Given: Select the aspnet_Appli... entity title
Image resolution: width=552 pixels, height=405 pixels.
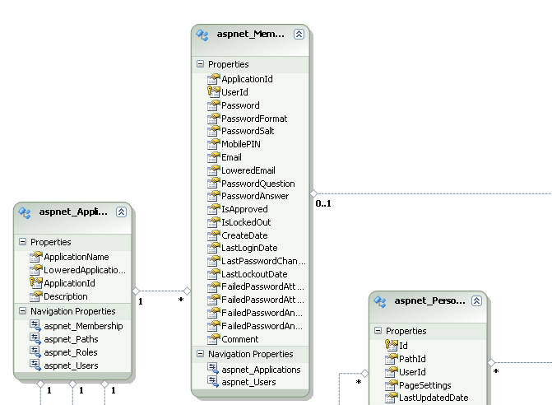Looking at the screenshot, I should (73, 212).
